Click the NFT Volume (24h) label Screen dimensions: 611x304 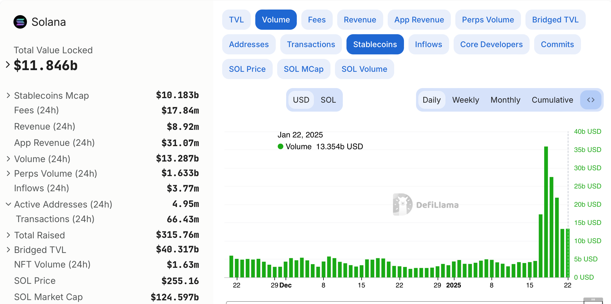pyautogui.click(x=52, y=264)
